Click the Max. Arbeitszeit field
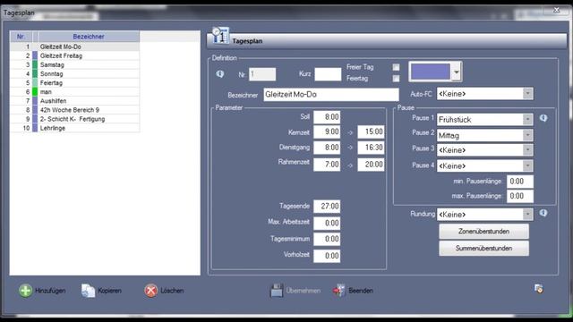This screenshot has width=573, height=322. [x=327, y=223]
